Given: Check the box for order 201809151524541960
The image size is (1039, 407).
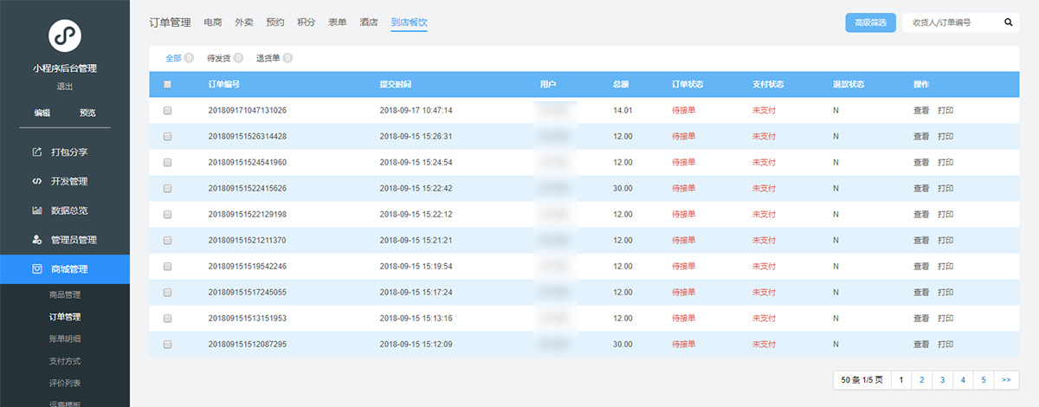Looking at the screenshot, I should click(168, 163).
